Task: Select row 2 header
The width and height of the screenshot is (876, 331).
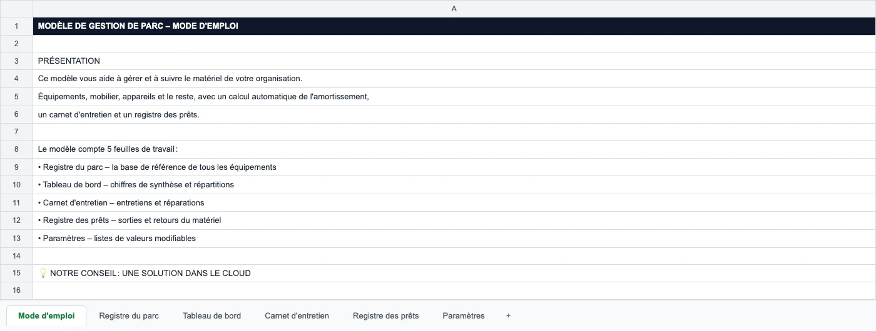Action: (16, 44)
